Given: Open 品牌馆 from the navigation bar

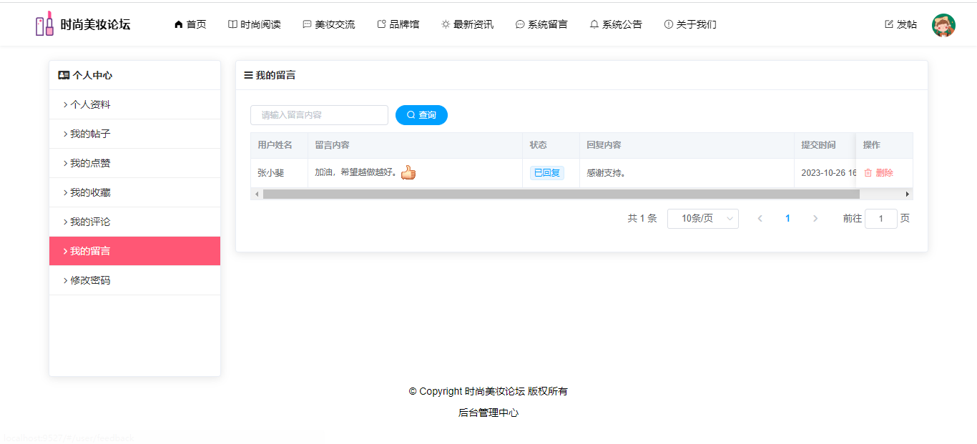Looking at the screenshot, I should click(398, 25).
